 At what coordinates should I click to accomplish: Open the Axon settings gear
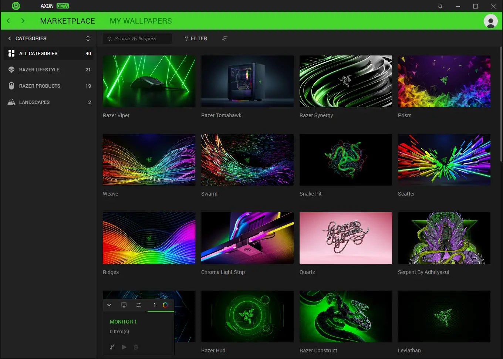(x=440, y=6)
